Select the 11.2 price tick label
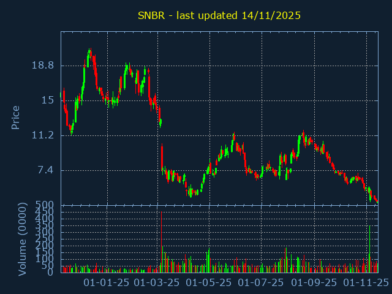This screenshot has height=294, width=392. (x=43, y=135)
